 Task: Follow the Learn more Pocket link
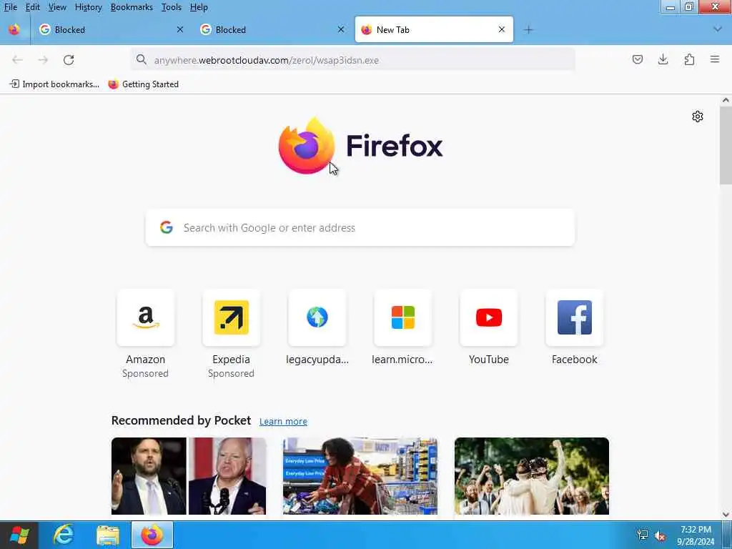(x=283, y=421)
